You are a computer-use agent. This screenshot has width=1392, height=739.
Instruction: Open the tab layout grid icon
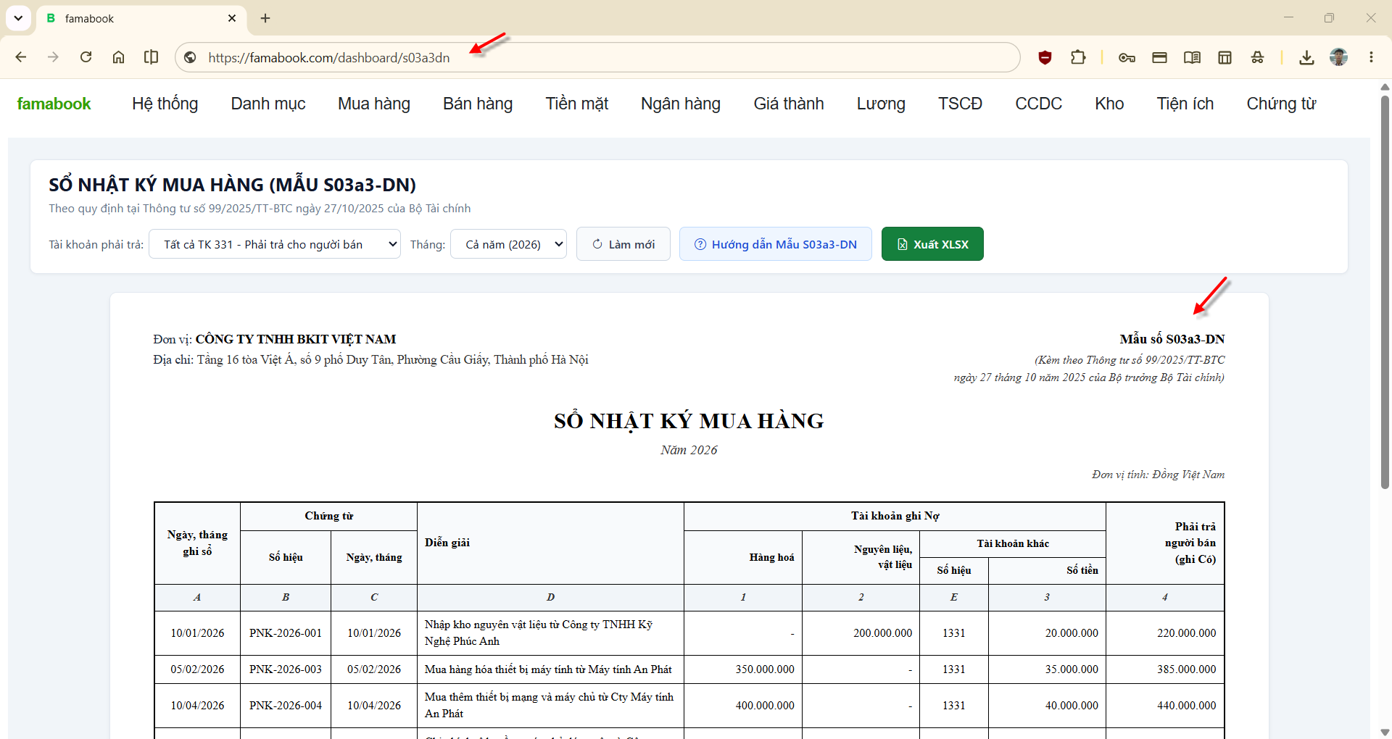(x=1225, y=57)
